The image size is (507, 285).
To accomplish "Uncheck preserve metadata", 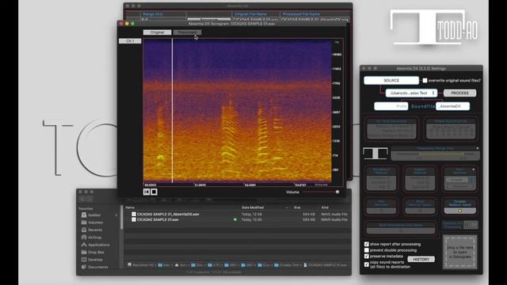I will [x=366, y=256].
